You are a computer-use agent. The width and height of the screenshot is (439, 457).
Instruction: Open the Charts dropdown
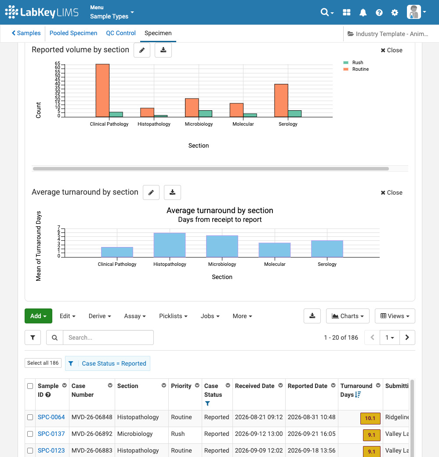point(348,316)
